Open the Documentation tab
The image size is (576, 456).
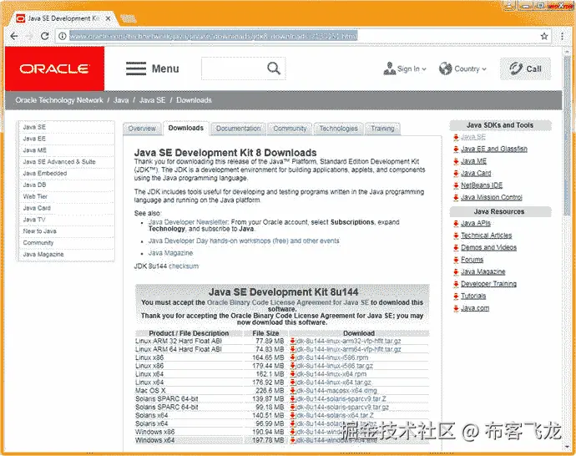(238, 129)
